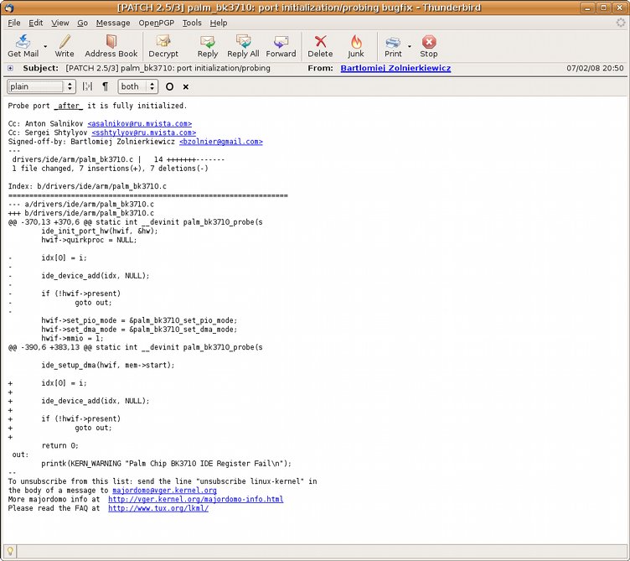Click the column guide toggle icon

(x=87, y=86)
